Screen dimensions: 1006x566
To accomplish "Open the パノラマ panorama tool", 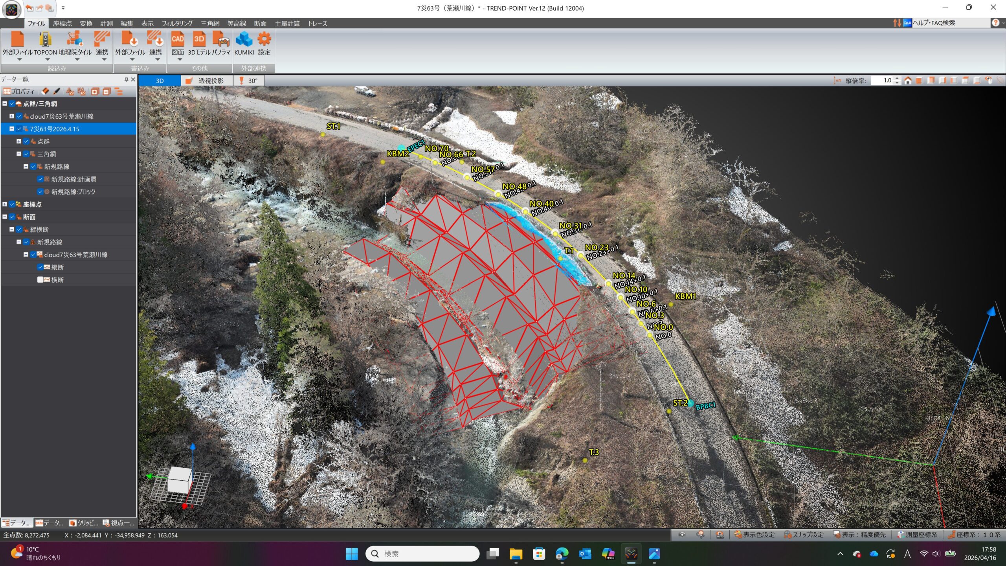I will tap(221, 39).
